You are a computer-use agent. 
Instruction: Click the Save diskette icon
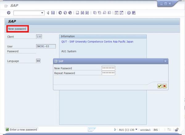pos(53,13)
